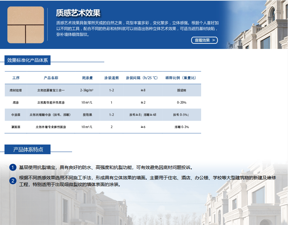Click the 涂装道数 column header
Screen dimensions: 288x225
[111, 78]
